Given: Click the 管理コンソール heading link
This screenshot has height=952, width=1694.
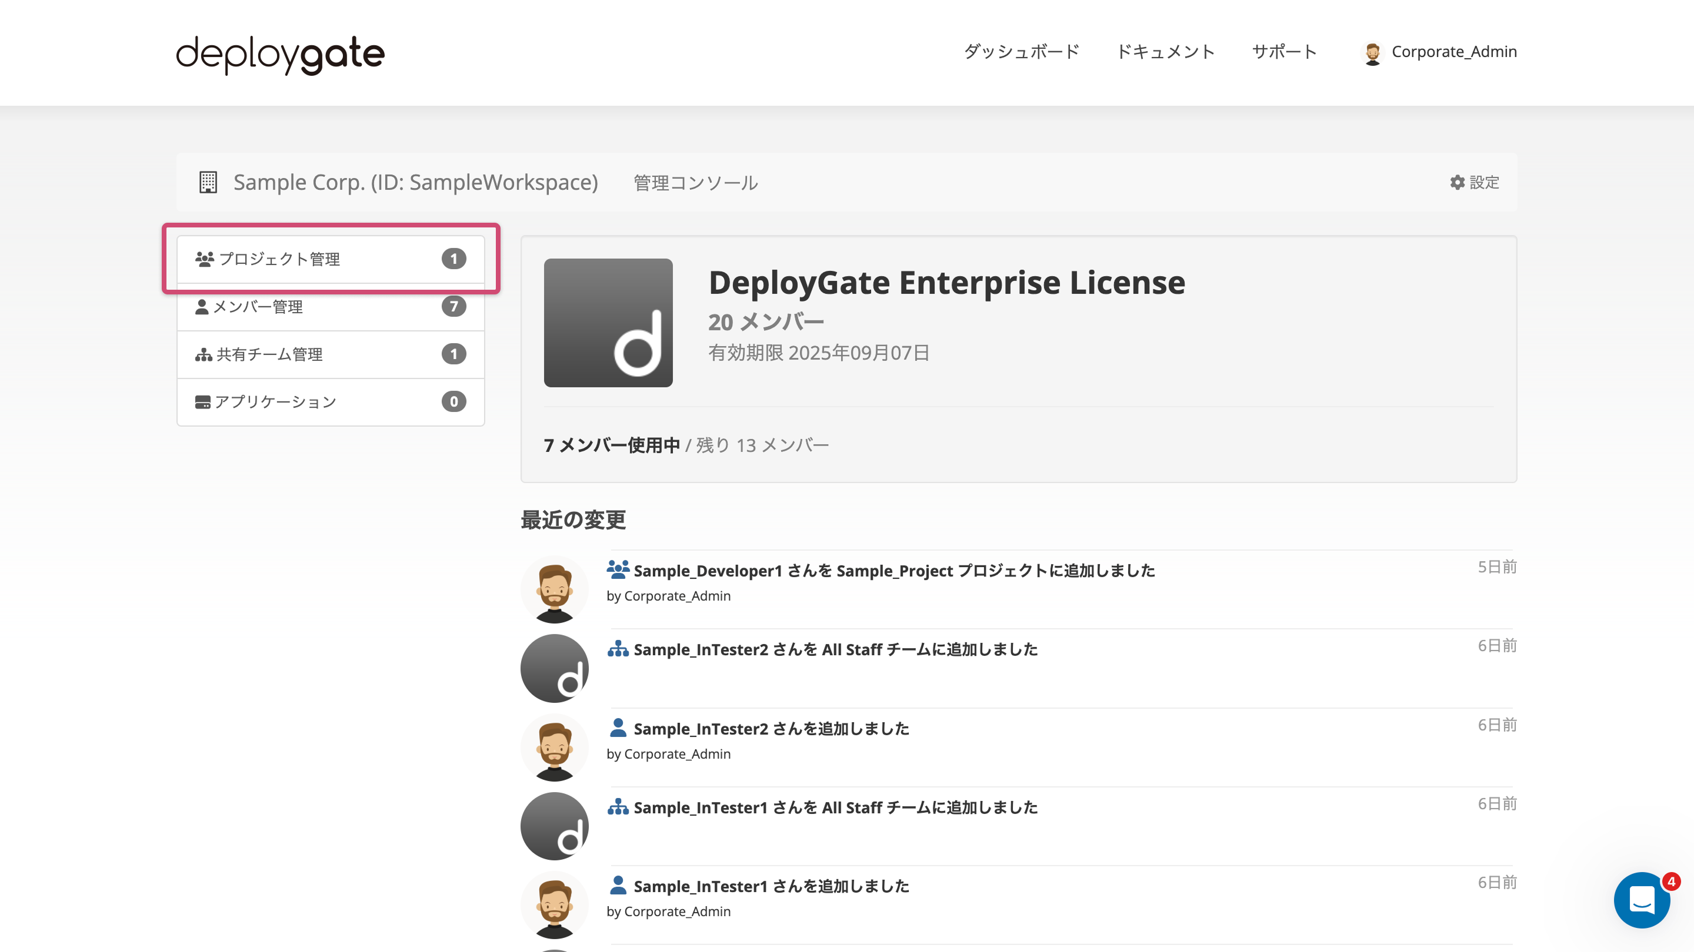Looking at the screenshot, I should pos(695,183).
